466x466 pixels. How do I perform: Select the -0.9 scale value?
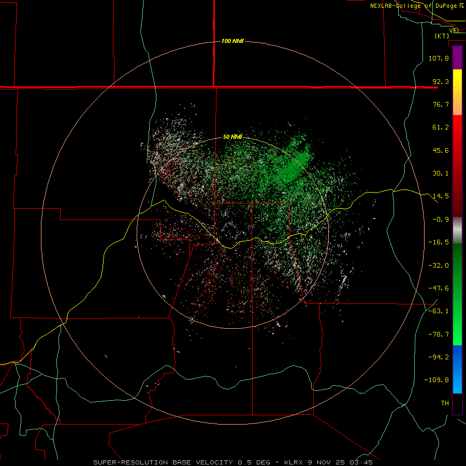(x=441, y=220)
